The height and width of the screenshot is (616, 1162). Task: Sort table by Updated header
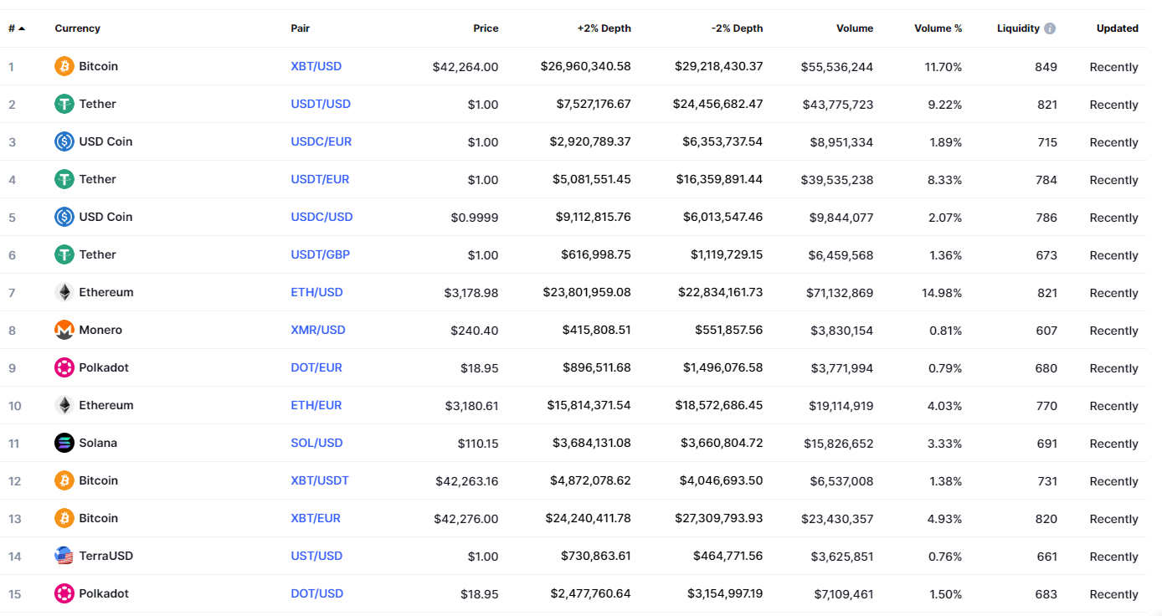tap(1118, 28)
